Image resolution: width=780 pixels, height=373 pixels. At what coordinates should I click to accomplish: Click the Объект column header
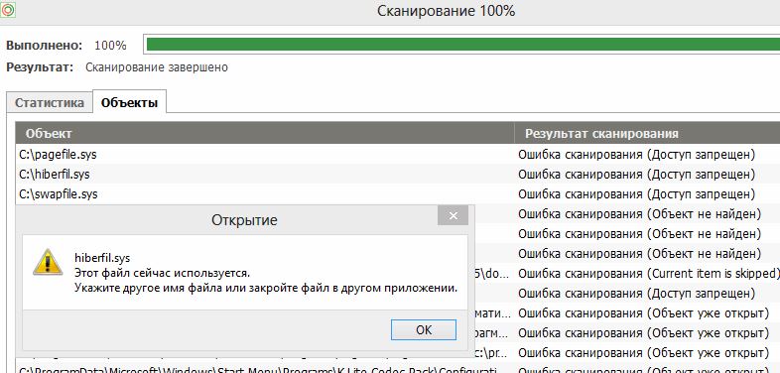(x=265, y=133)
